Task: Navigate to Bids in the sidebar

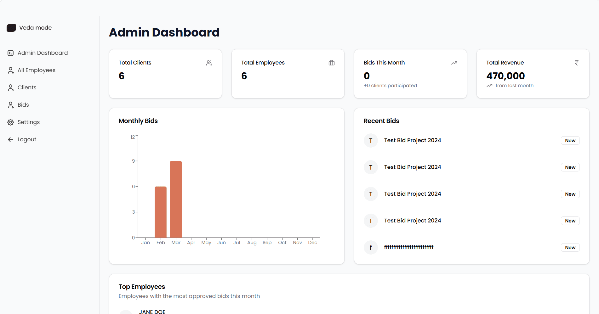Action: coord(23,105)
